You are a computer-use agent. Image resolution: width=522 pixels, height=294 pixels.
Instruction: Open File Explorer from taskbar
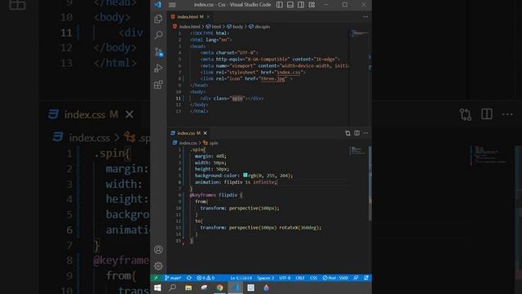point(188,287)
